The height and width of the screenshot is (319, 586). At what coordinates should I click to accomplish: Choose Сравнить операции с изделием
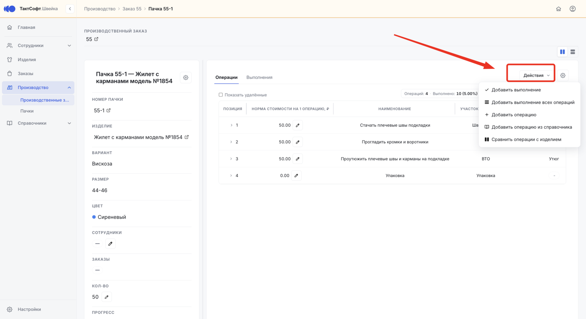529,139
